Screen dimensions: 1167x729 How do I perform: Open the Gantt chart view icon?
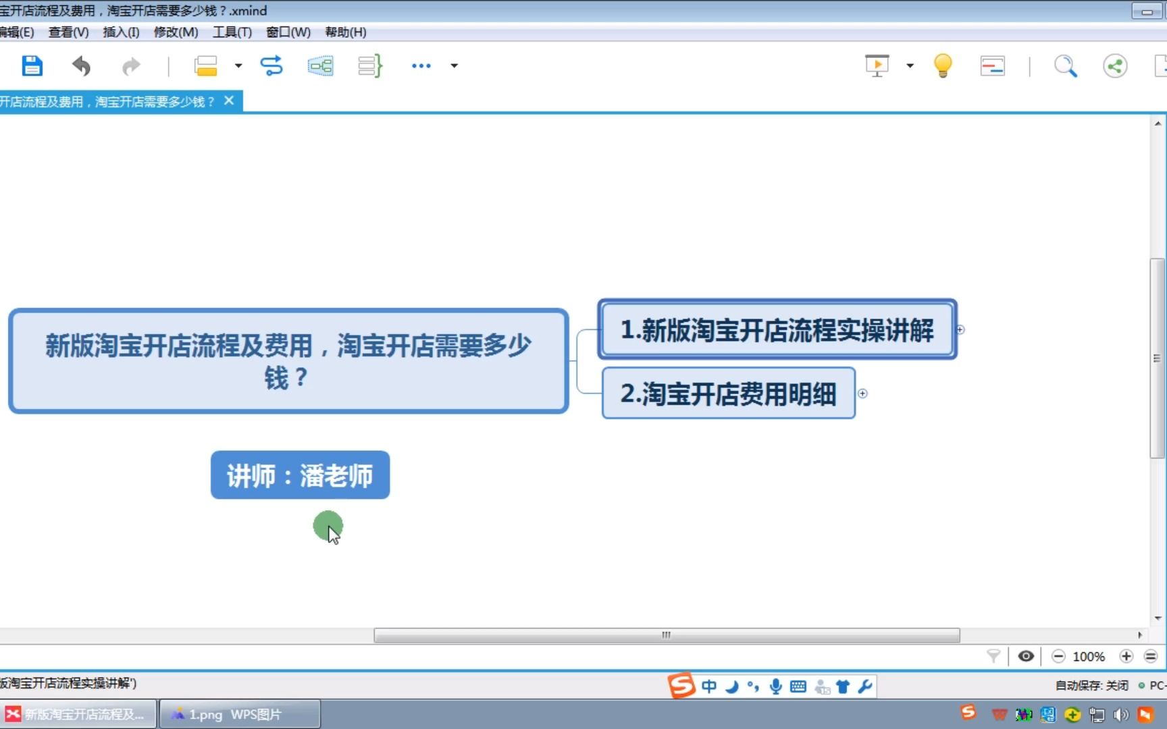point(992,65)
